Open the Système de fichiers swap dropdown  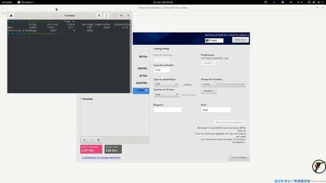[x=167, y=95]
